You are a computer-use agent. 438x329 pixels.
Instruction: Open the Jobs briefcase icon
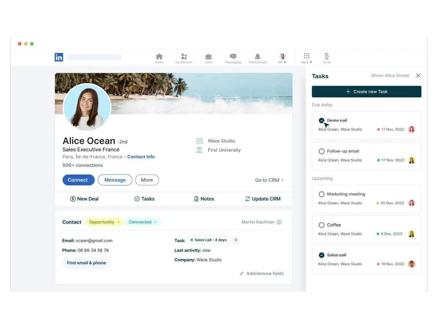tap(208, 57)
